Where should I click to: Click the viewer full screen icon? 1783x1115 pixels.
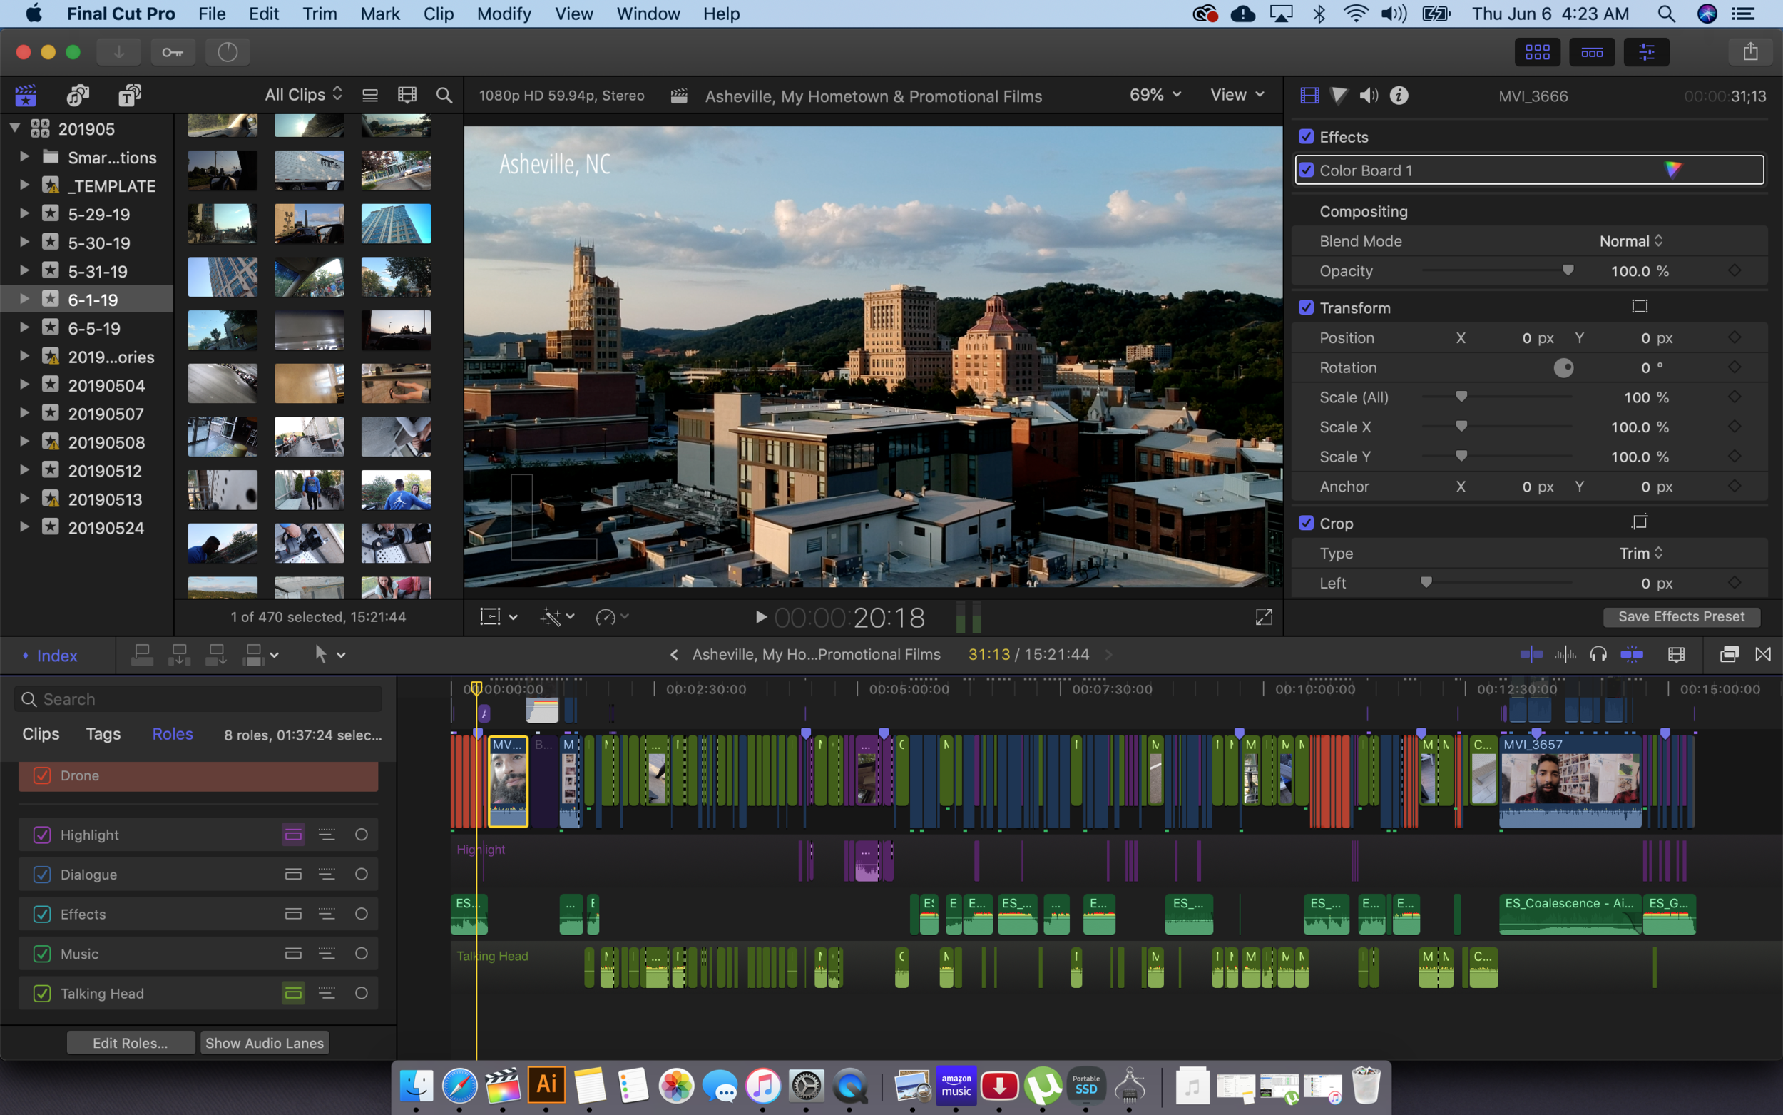[1264, 616]
